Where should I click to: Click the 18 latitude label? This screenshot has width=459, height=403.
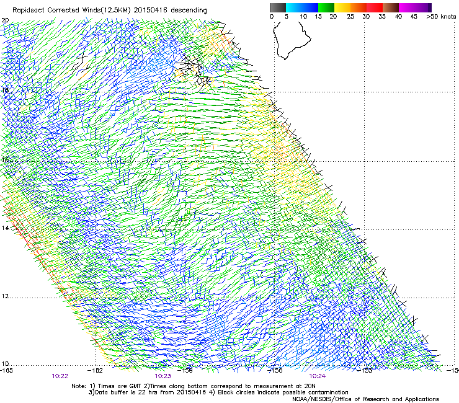pyautogui.click(x=5, y=90)
